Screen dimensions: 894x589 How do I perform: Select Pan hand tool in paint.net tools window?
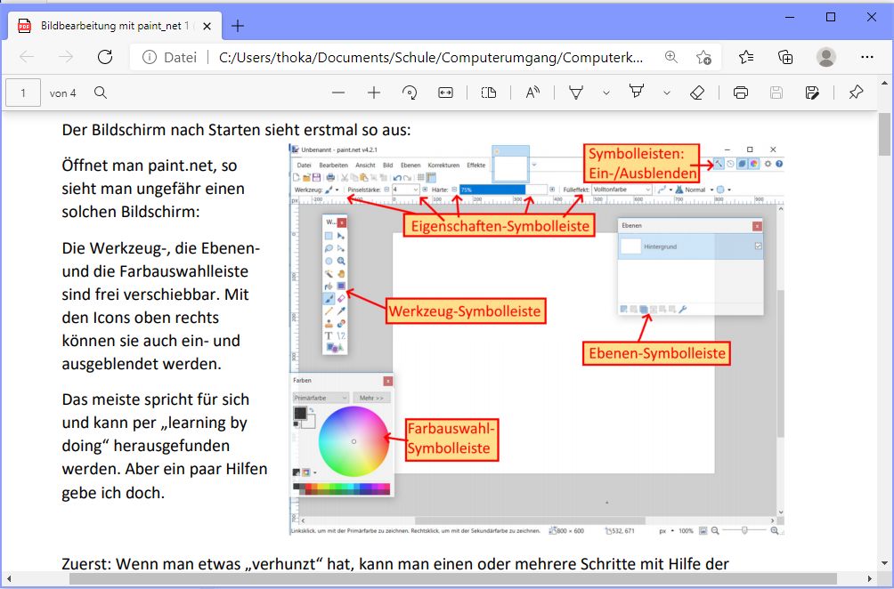coord(341,273)
